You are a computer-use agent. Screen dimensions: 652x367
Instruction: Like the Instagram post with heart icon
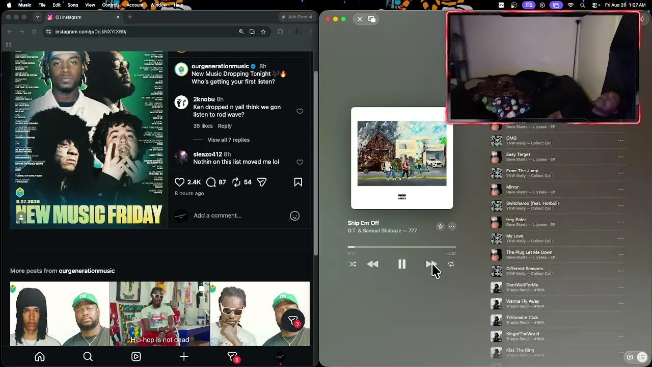180,182
